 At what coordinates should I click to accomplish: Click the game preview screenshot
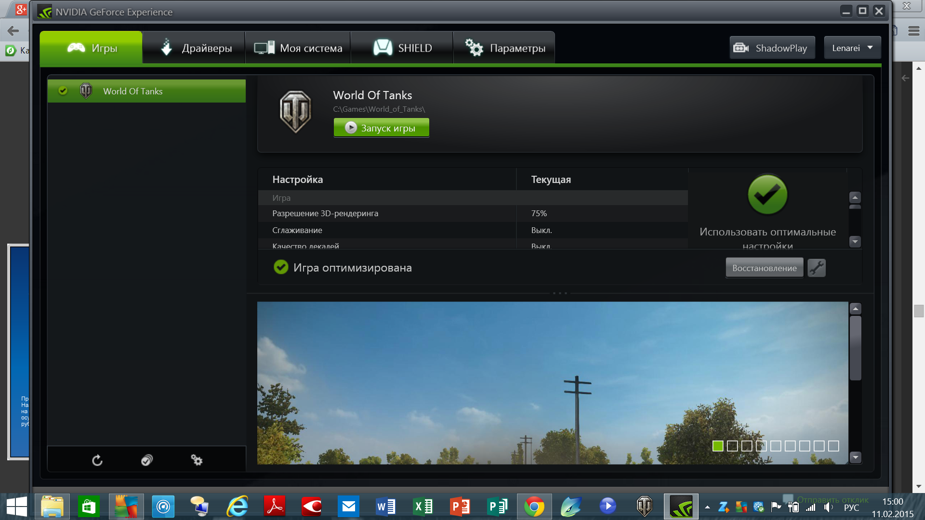(x=553, y=383)
